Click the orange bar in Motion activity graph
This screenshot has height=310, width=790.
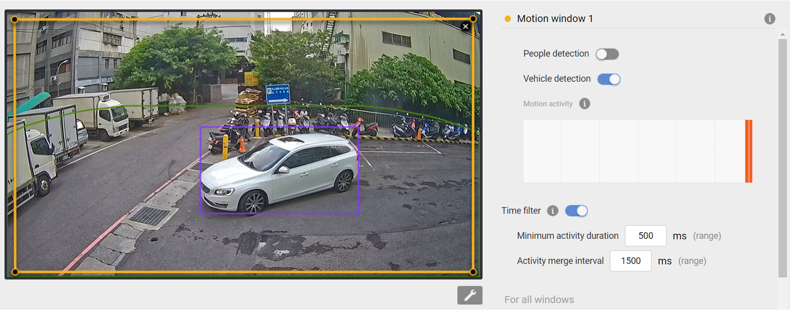pos(748,151)
